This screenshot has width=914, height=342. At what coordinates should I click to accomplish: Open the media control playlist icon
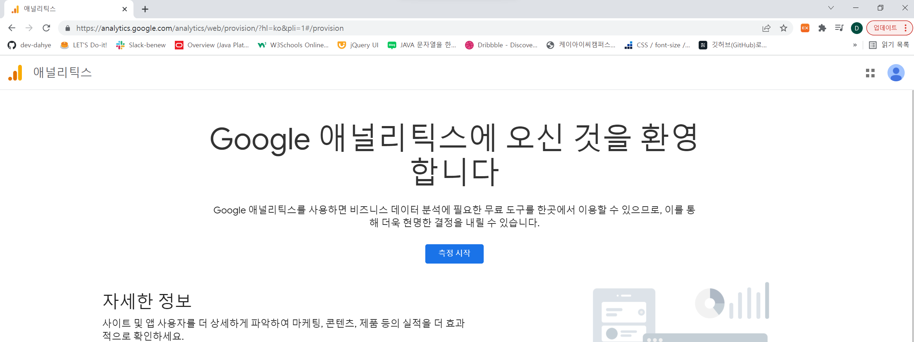coord(839,28)
